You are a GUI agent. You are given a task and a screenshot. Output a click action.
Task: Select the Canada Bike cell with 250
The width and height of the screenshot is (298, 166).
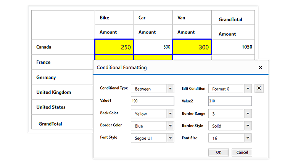(x=114, y=47)
